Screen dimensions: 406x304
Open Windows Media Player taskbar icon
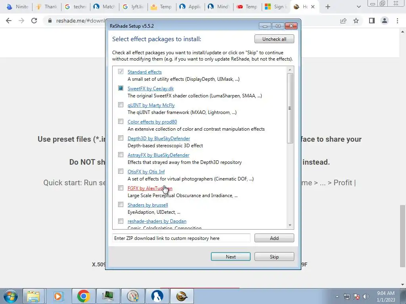(58, 296)
